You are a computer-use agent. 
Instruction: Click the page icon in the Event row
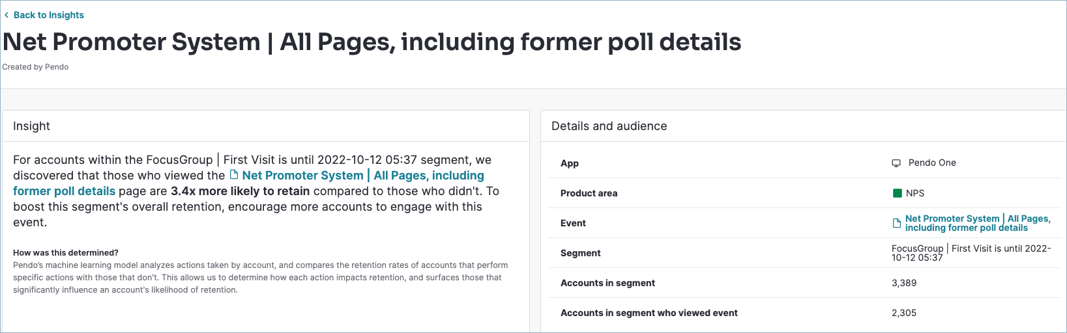pyautogui.click(x=897, y=223)
